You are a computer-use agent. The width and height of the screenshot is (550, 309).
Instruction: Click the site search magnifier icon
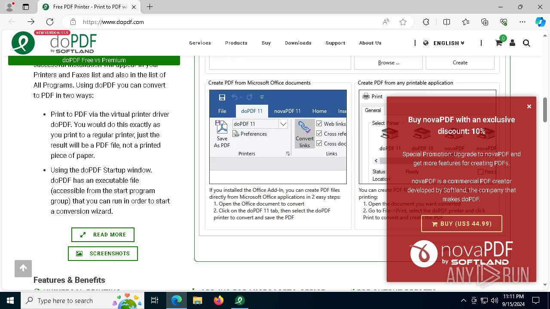(x=526, y=43)
